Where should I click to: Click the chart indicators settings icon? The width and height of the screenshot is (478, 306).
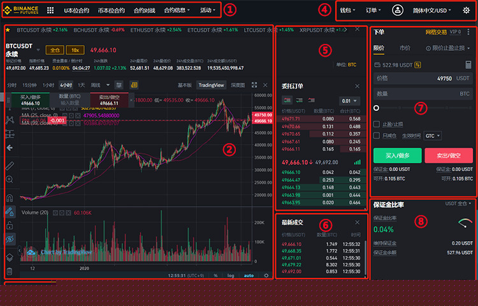(119, 85)
